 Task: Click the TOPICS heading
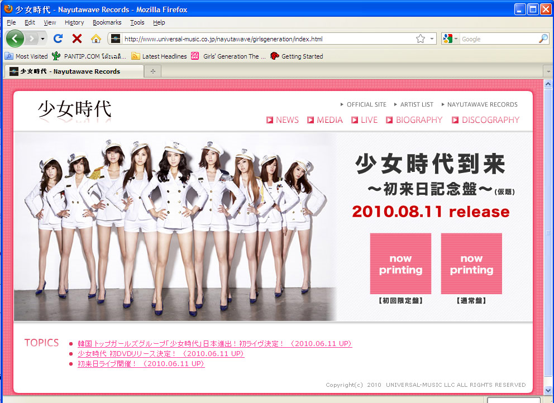click(42, 343)
